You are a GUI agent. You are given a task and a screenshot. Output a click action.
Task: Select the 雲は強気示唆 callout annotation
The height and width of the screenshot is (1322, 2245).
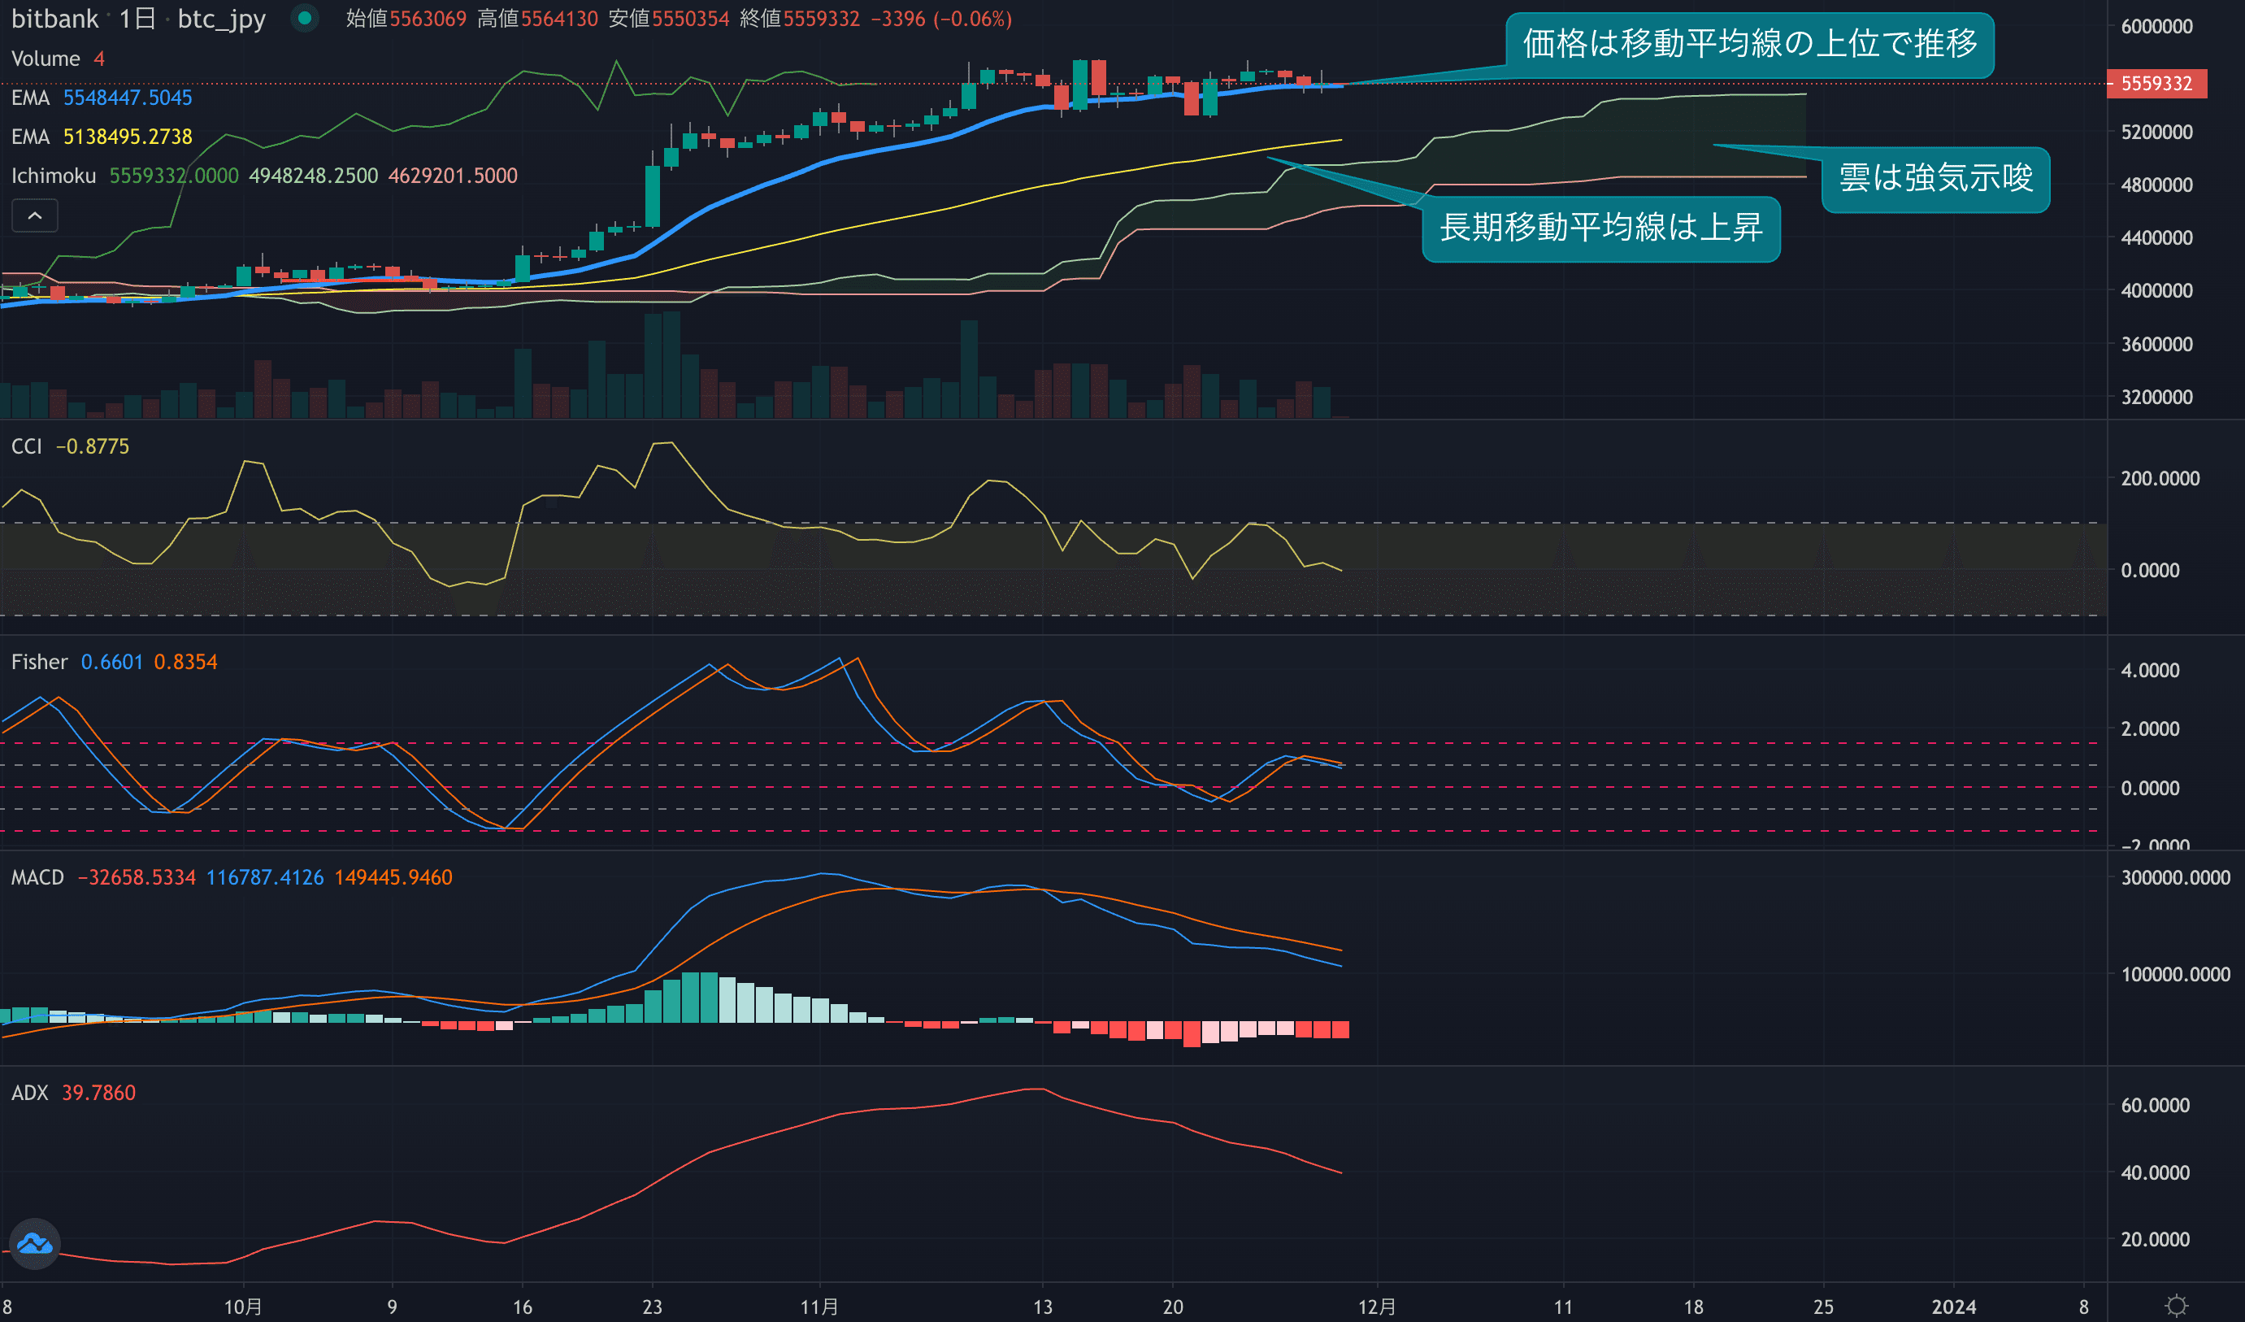tap(1935, 179)
